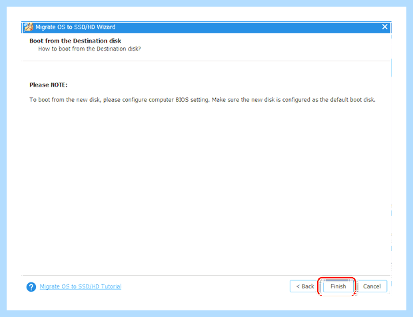Go back with the < Back button
Image resolution: width=413 pixels, height=317 pixels.
coord(304,286)
